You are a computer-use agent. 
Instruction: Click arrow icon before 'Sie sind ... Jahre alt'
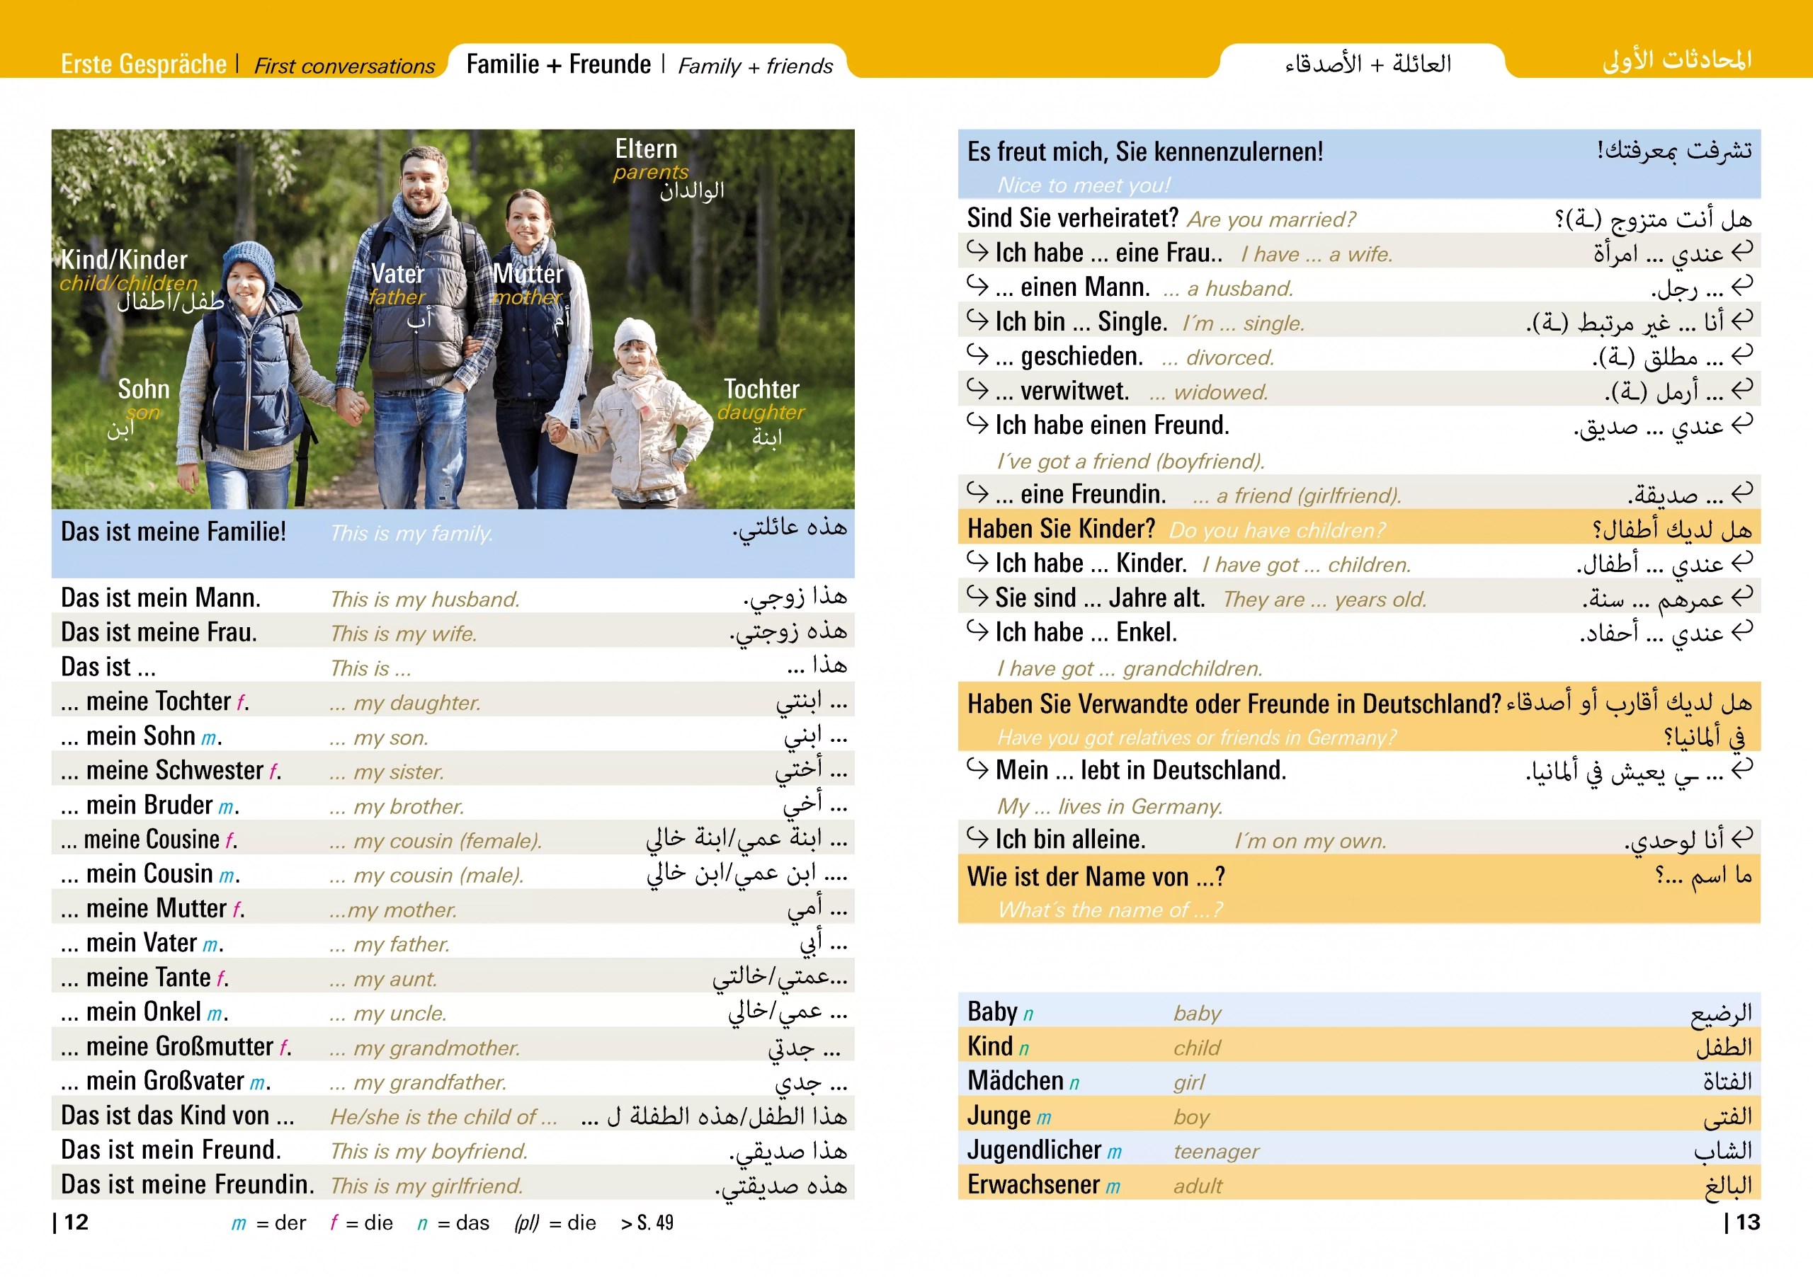coord(977,597)
